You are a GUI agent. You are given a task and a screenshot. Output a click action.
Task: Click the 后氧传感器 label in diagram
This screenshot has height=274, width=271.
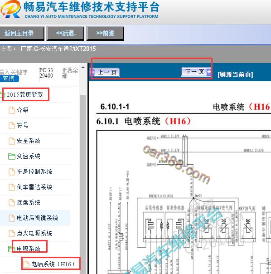154,208
